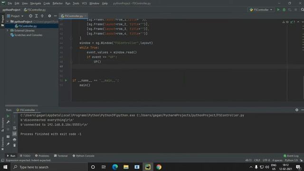Screen dimensions: 304x171
Task: Open the Run tool window button
Action: click(11, 156)
